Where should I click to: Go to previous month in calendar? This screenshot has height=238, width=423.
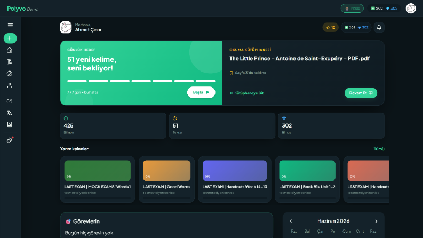tap(291, 221)
